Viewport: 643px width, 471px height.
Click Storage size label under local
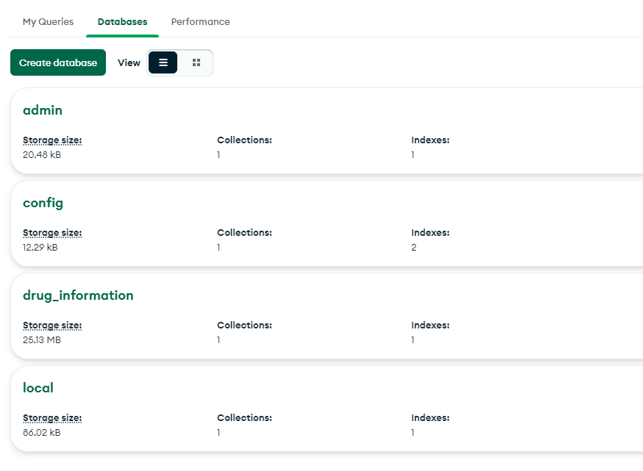(x=52, y=417)
